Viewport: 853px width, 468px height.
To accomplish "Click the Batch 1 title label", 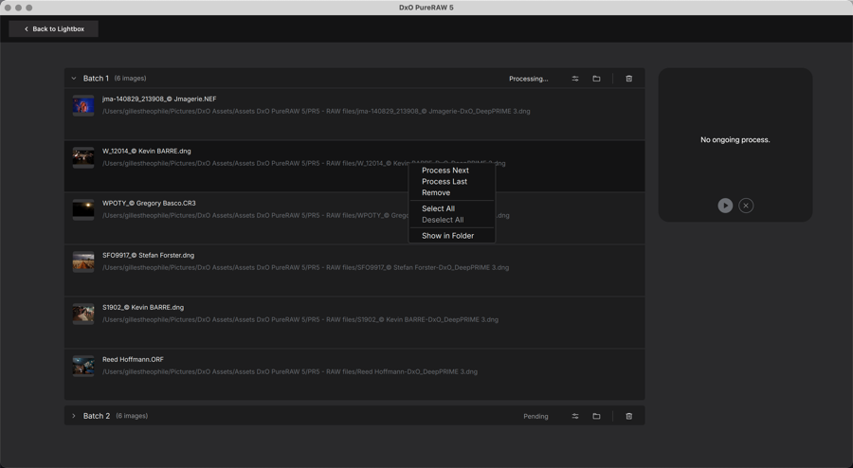I will click(x=96, y=79).
